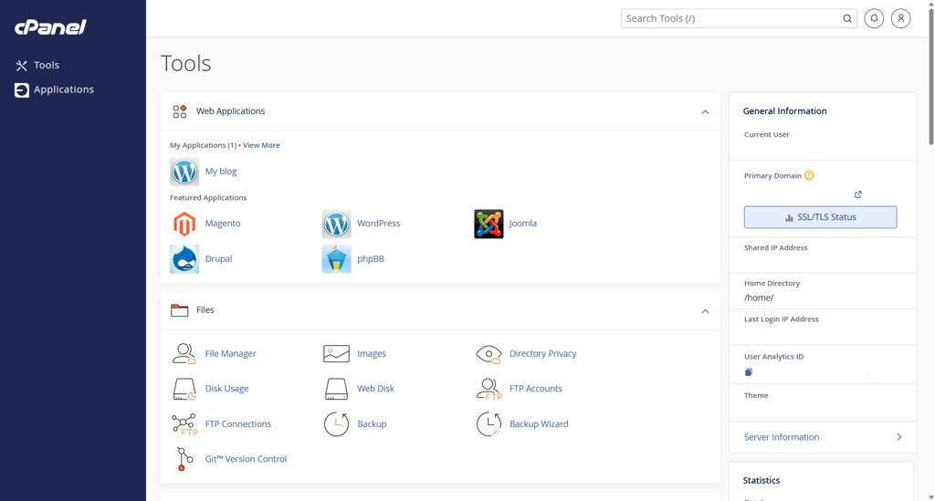Open Tools in the sidebar
Image resolution: width=935 pixels, height=501 pixels.
37,65
